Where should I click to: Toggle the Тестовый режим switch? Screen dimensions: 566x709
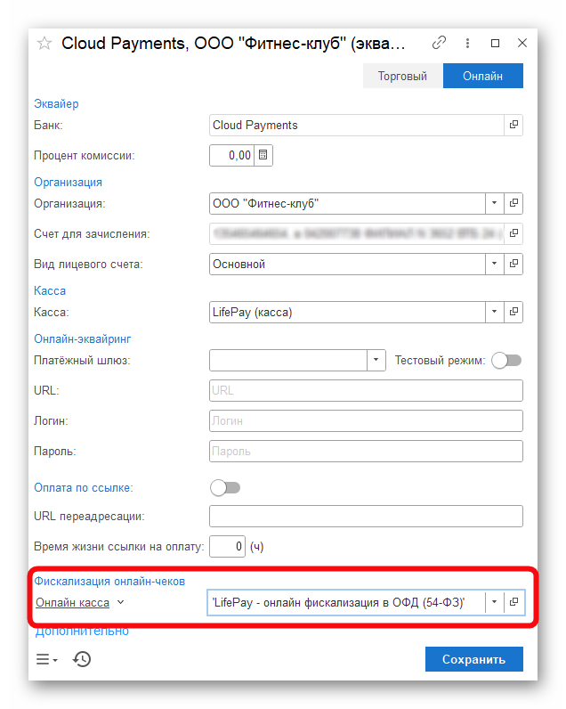click(x=506, y=361)
